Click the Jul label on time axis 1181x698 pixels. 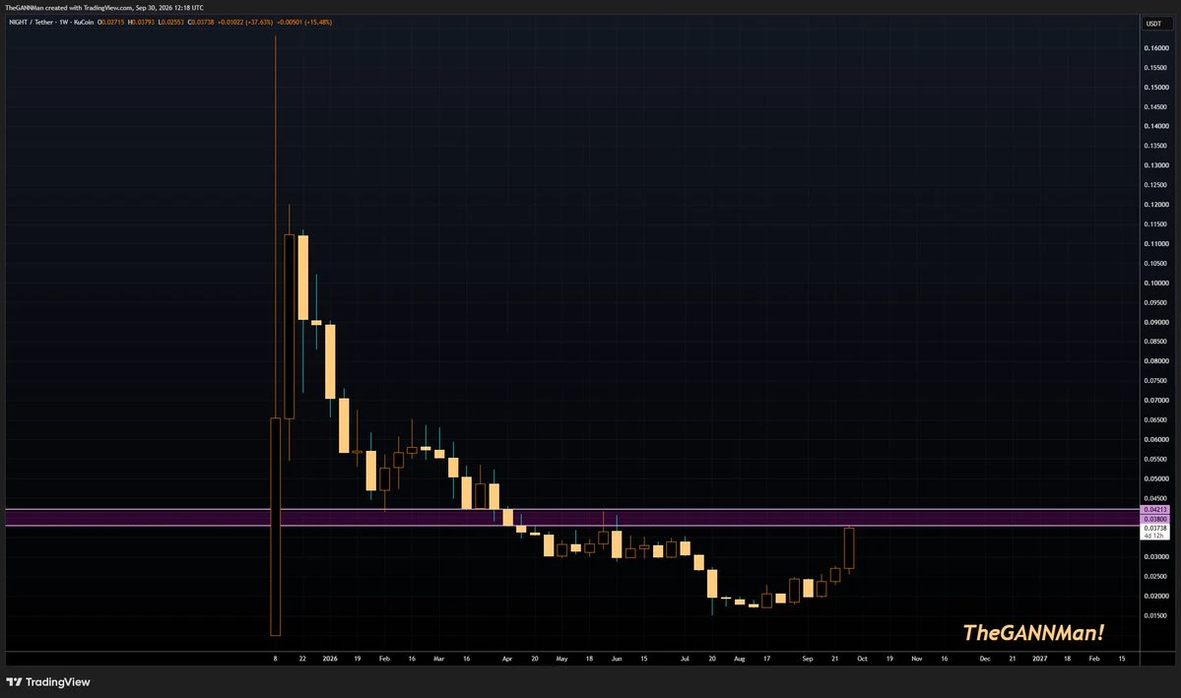[685, 659]
